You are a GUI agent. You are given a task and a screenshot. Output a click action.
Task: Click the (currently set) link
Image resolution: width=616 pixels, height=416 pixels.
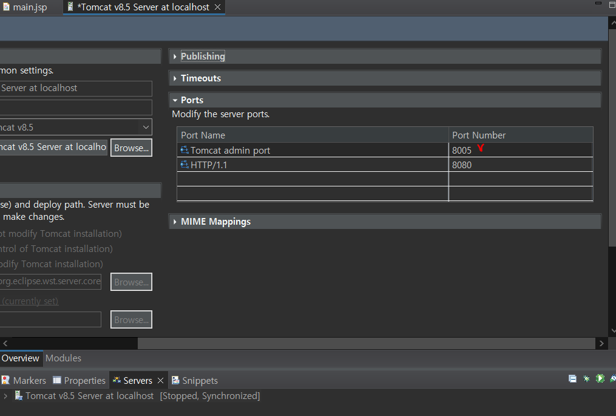pos(30,301)
